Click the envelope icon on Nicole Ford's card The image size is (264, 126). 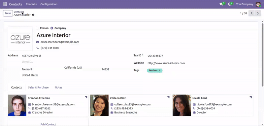point(194,104)
